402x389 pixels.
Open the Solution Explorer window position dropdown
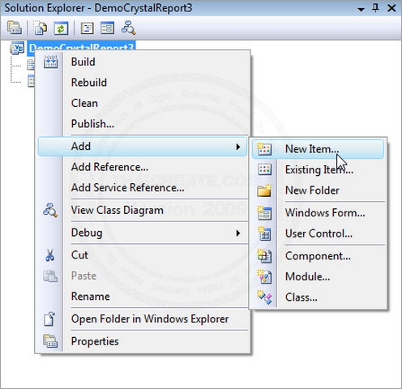point(361,9)
